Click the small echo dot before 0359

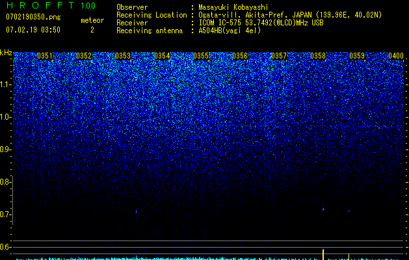pos(349,211)
